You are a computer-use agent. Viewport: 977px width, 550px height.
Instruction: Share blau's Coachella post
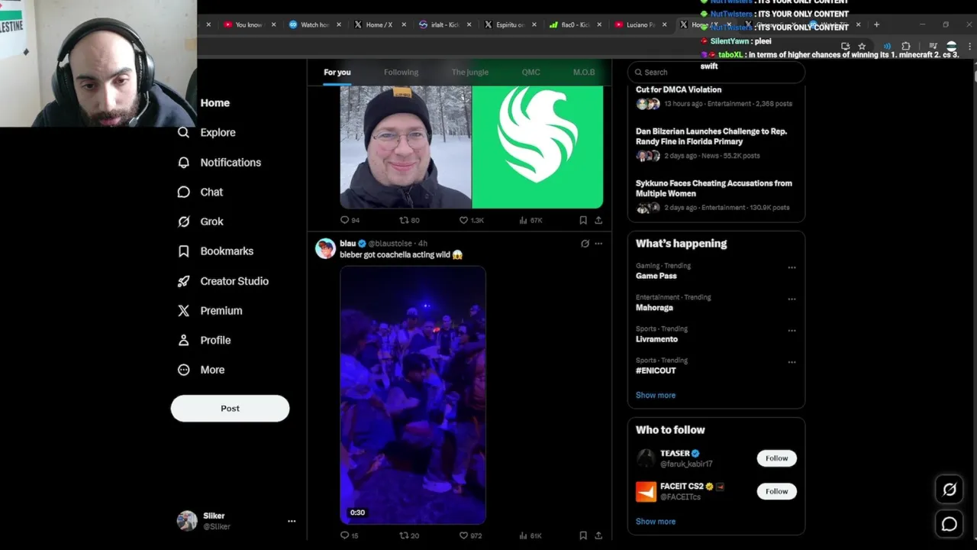598,535
